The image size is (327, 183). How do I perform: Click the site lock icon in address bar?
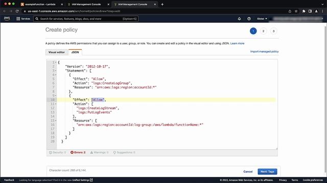(25, 11)
